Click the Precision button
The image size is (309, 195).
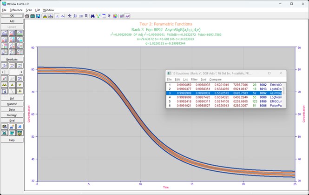pos(12,115)
